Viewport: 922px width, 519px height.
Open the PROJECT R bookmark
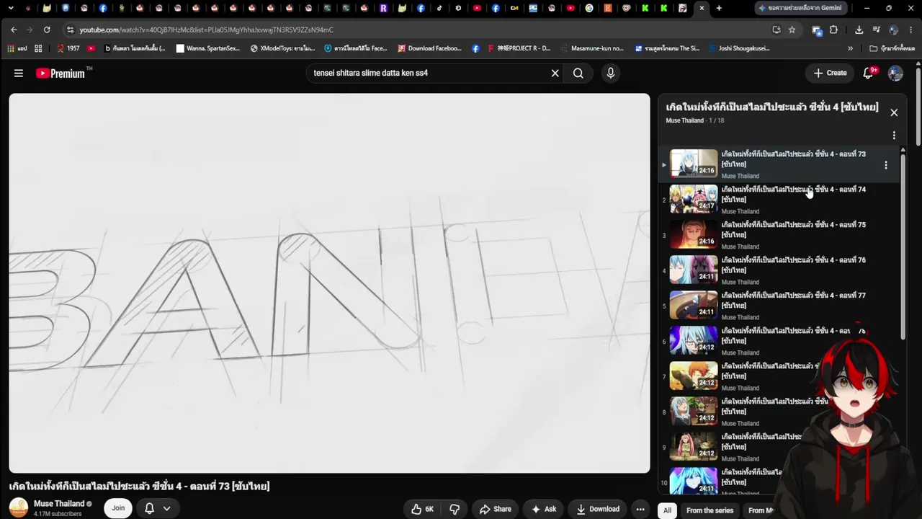[x=519, y=48]
